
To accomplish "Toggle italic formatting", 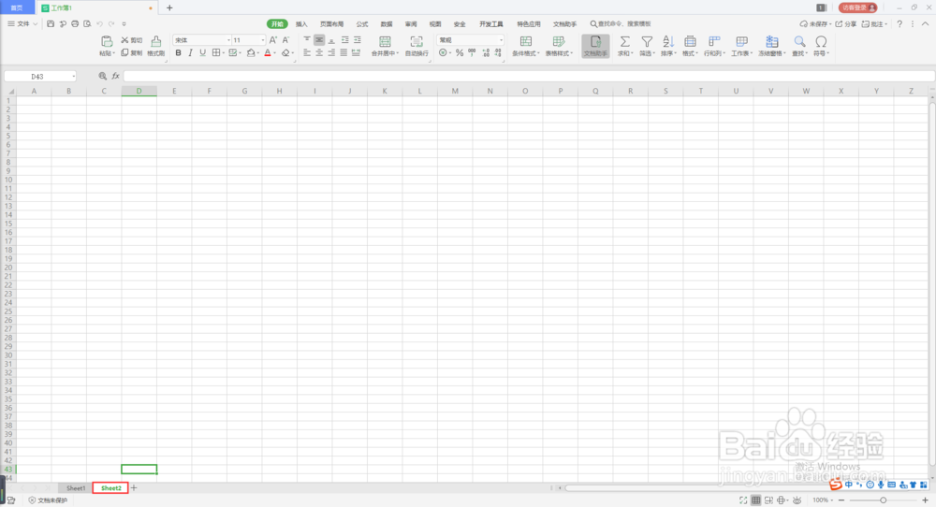I will coord(190,53).
